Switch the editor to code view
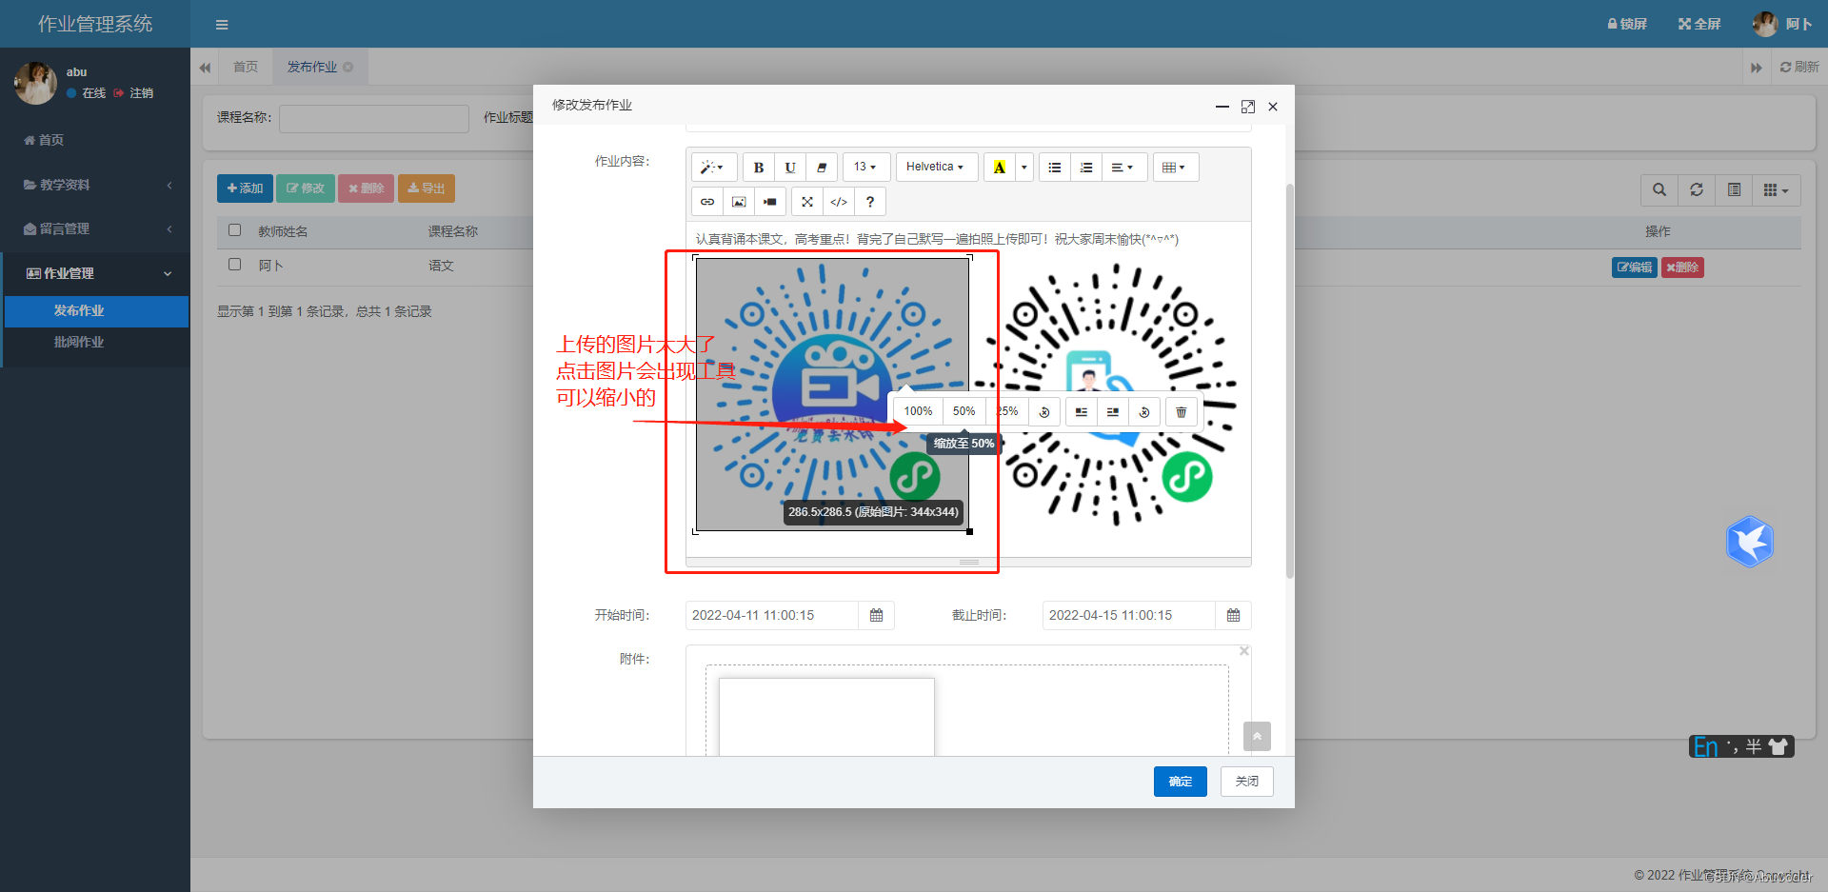The image size is (1828, 892). 839,202
